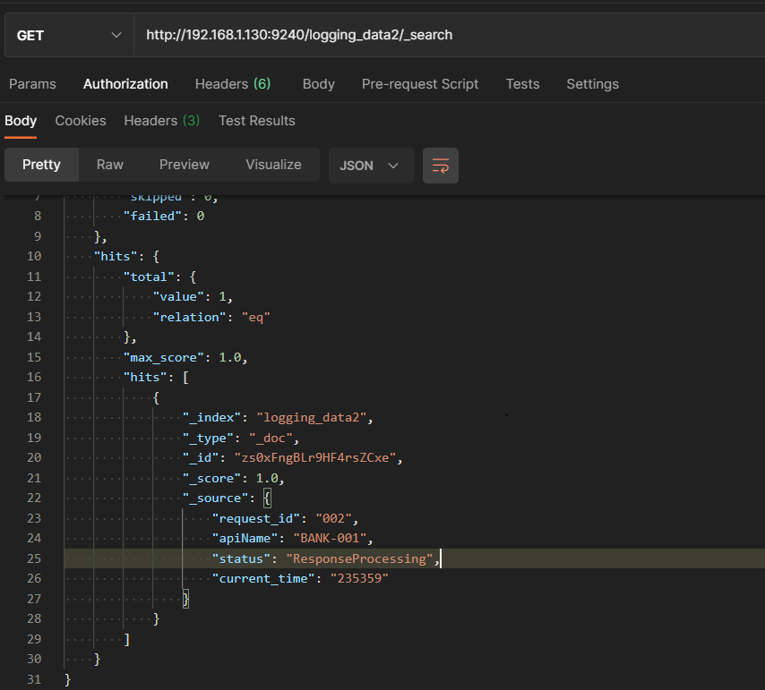Open the Visualize response view
This screenshot has width=765, height=690.
pyautogui.click(x=273, y=165)
